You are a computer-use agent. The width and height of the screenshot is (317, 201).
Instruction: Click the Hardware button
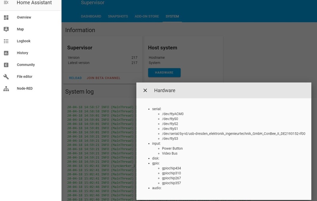[164, 73]
